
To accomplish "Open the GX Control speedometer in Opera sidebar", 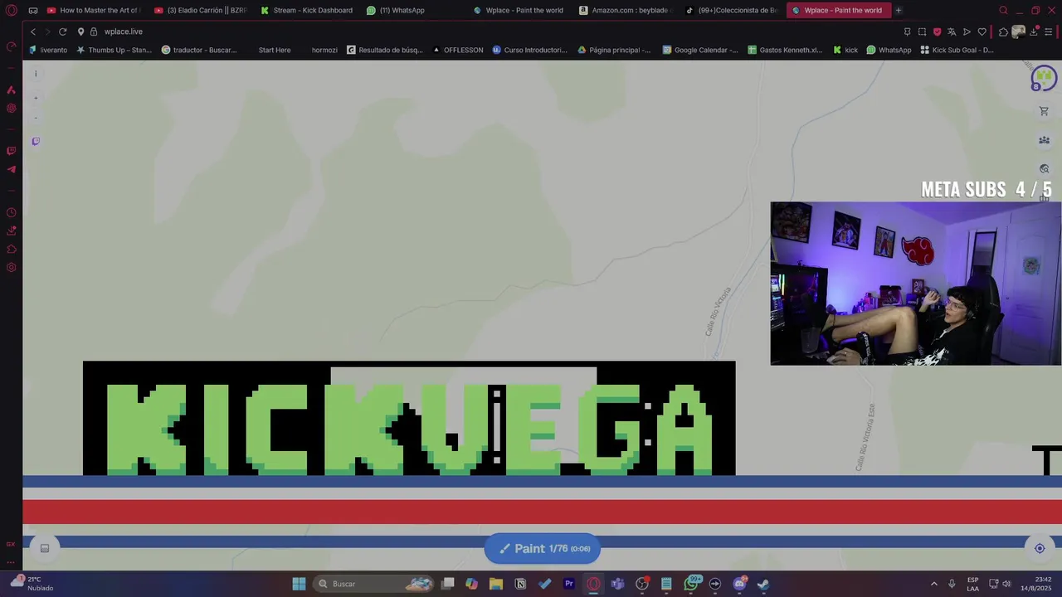I will click(12, 46).
